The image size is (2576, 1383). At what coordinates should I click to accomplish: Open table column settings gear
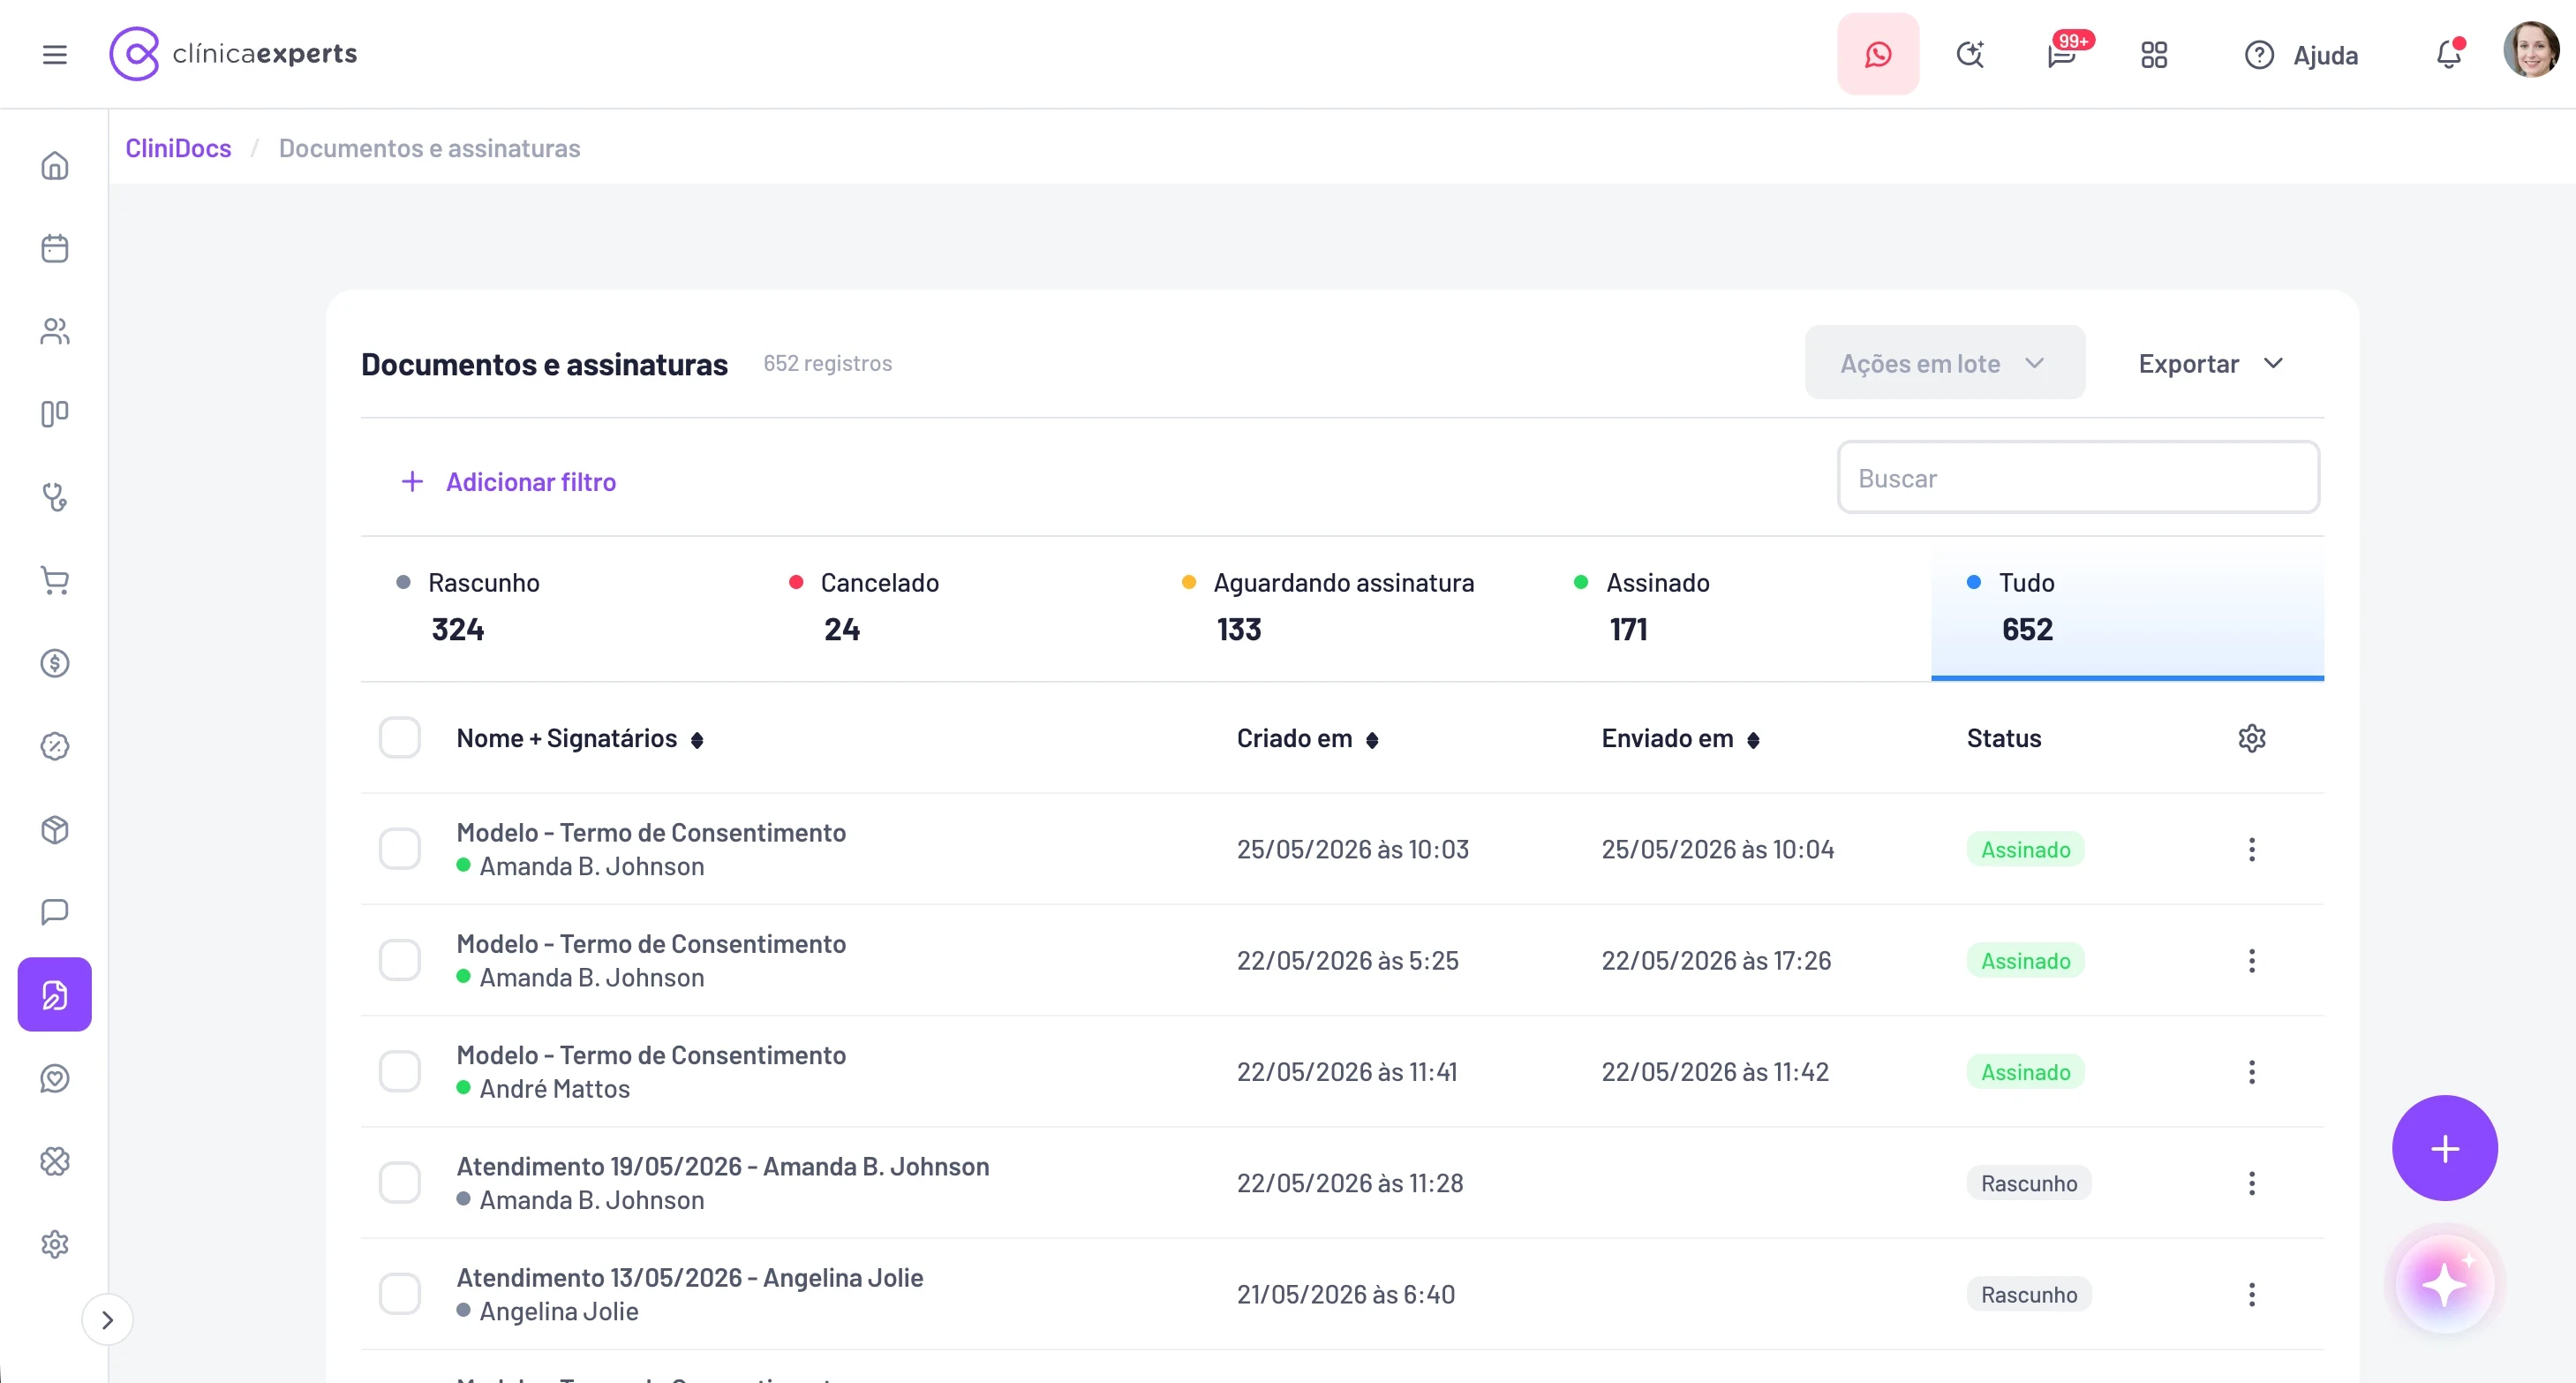(x=2252, y=738)
